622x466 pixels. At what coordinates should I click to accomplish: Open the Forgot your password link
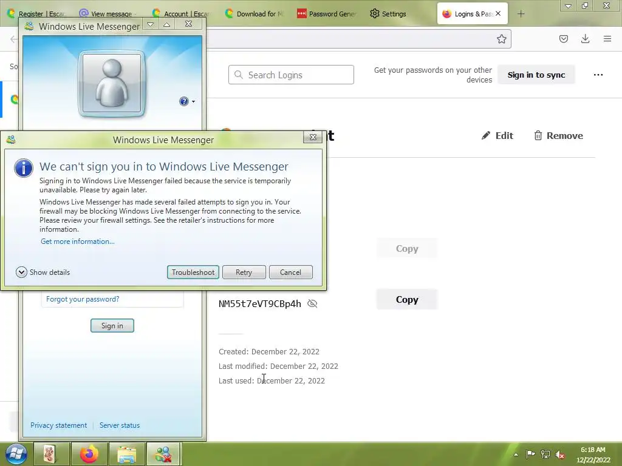[x=83, y=299]
